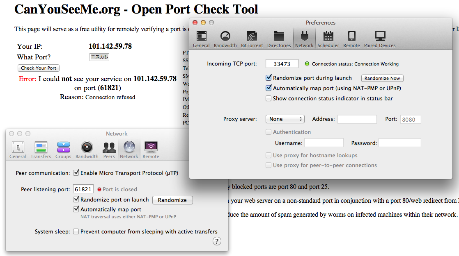Toggle the Authentication checkbox

pos(269,132)
